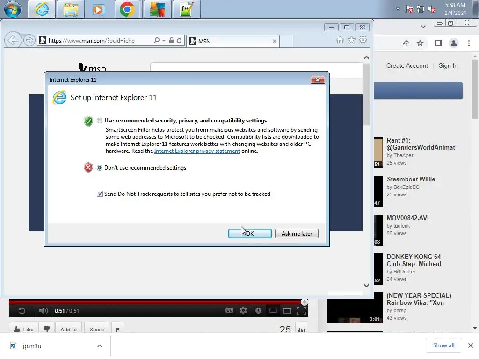The image size is (479, 359).
Task: Open Chrome three-dot menu
Action: [469, 43]
